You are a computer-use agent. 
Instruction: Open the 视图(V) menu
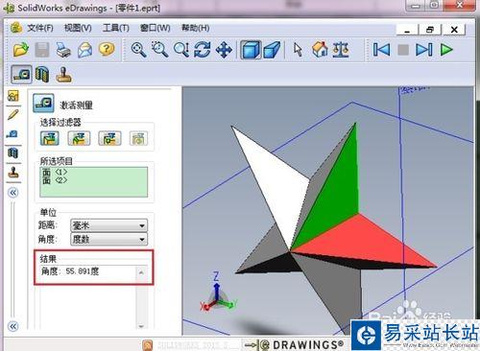coord(78,28)
